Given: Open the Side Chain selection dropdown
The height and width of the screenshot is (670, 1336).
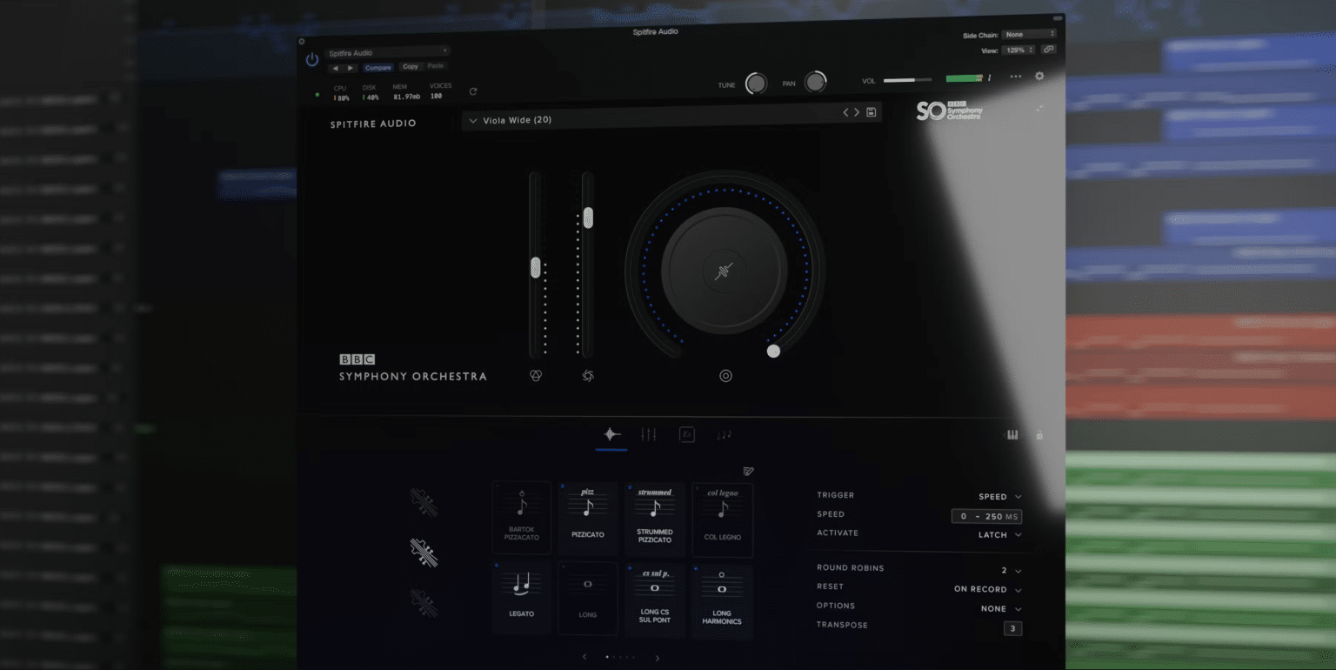Looking at the screenshot, I should [x=1029, y=34].
